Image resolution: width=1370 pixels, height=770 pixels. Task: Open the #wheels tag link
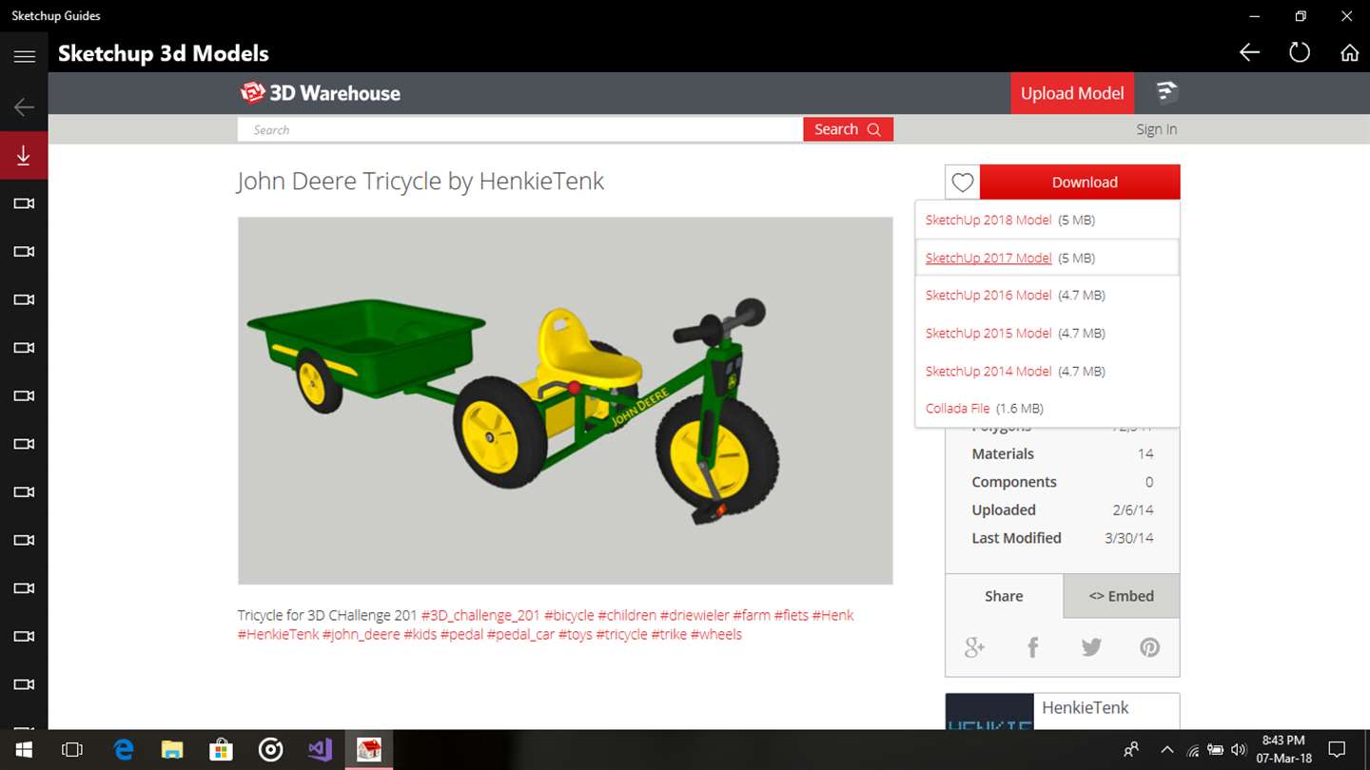715,634
